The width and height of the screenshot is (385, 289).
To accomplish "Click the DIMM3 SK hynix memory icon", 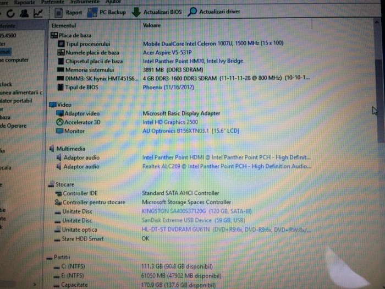I will [x=60, y=78].
